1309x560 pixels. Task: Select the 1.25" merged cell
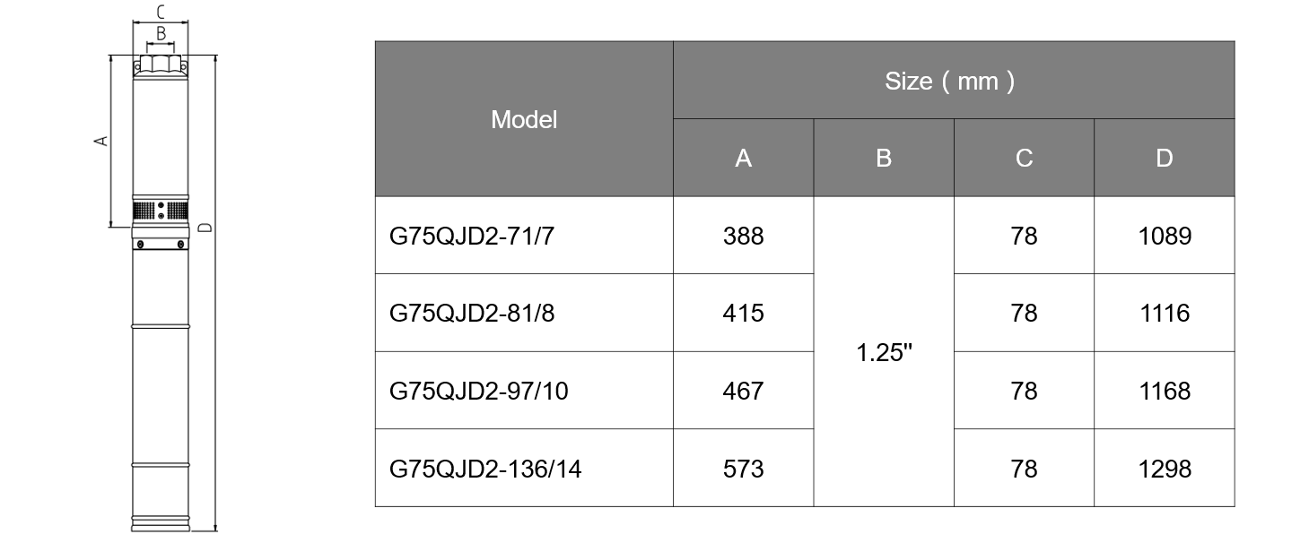coord(884,352)
